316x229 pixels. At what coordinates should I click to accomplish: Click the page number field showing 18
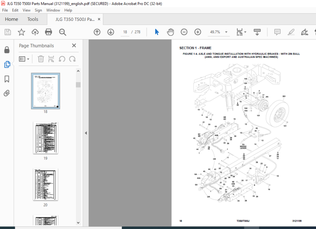tap(125, 32)
